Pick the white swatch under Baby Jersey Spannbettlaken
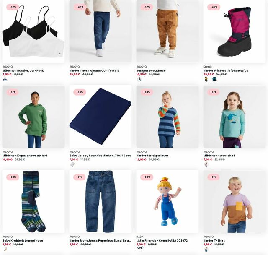The width and height of the screenshot is (268, 255). click(72, 164)
